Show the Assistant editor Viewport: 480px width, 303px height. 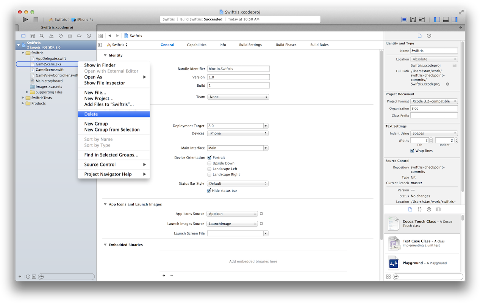413,19
